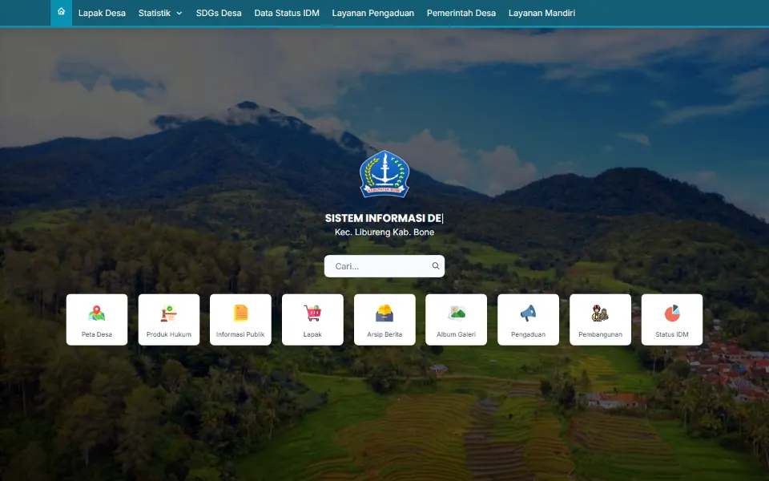769x481 pixels.
Task: Click the Informasi Publik label
Action: click(240, 334)
